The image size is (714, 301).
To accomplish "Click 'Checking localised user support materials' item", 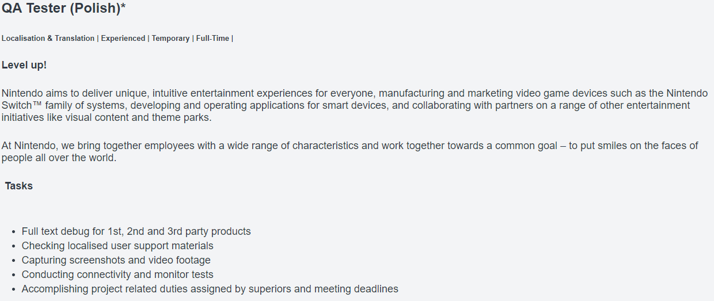I will 117,246.
